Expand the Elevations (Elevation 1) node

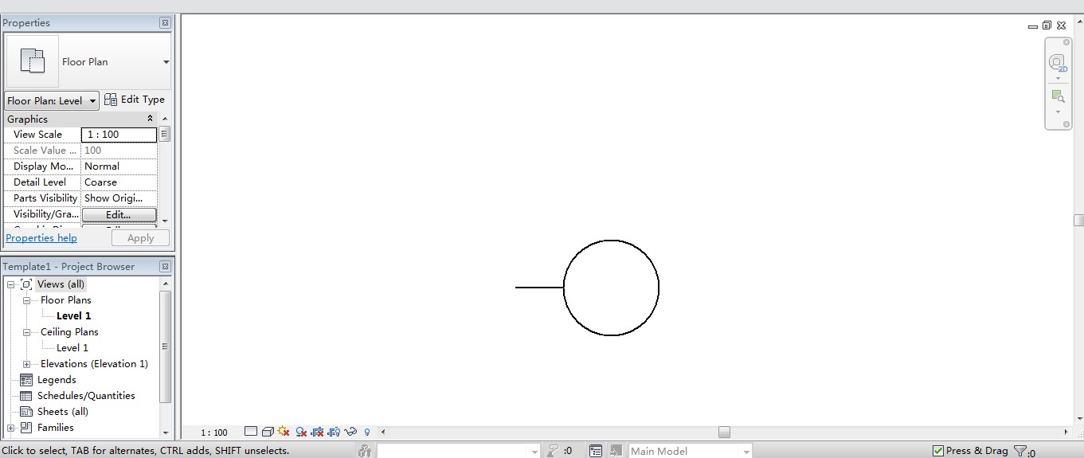26,364
